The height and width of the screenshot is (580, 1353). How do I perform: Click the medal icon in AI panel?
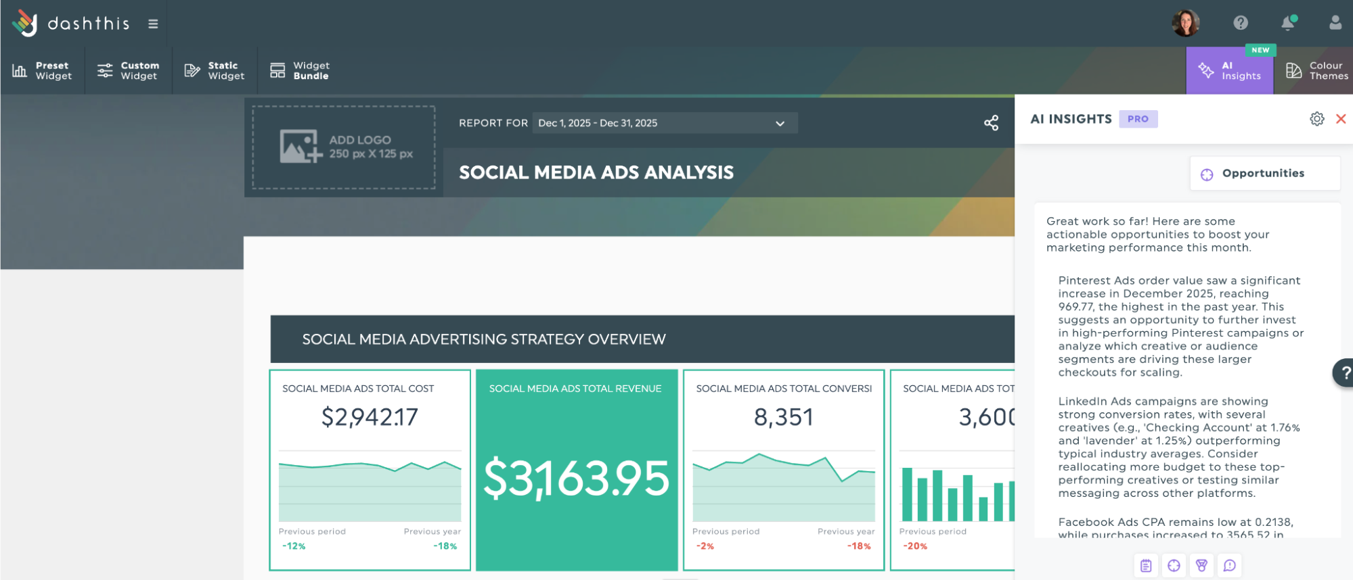(1201, 565)
